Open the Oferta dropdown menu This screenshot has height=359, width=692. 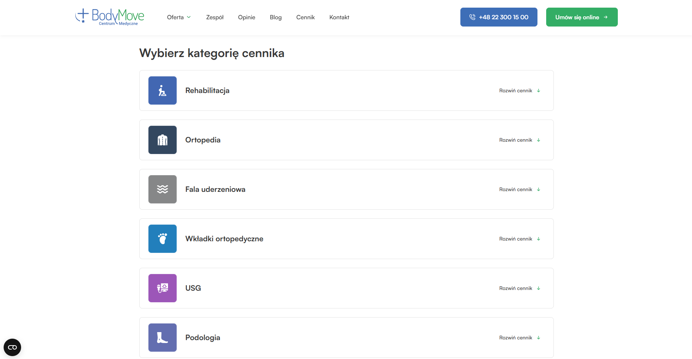179,17
